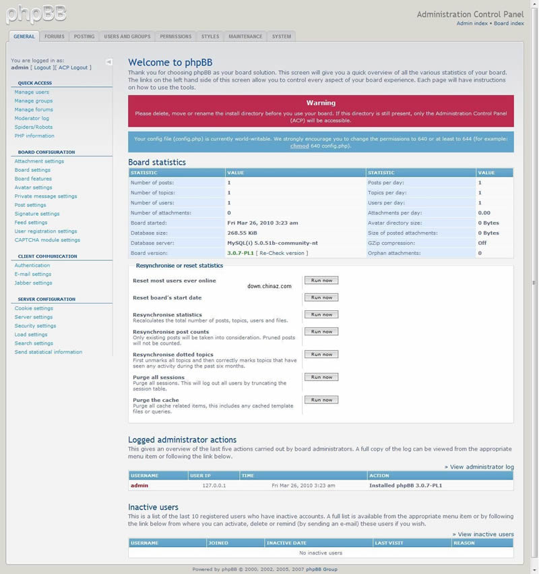
Task: Switch to the Styles tab
Action: pos(210,36)
